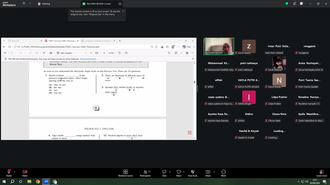Open the meeting information icon

(x=24, y=4)
